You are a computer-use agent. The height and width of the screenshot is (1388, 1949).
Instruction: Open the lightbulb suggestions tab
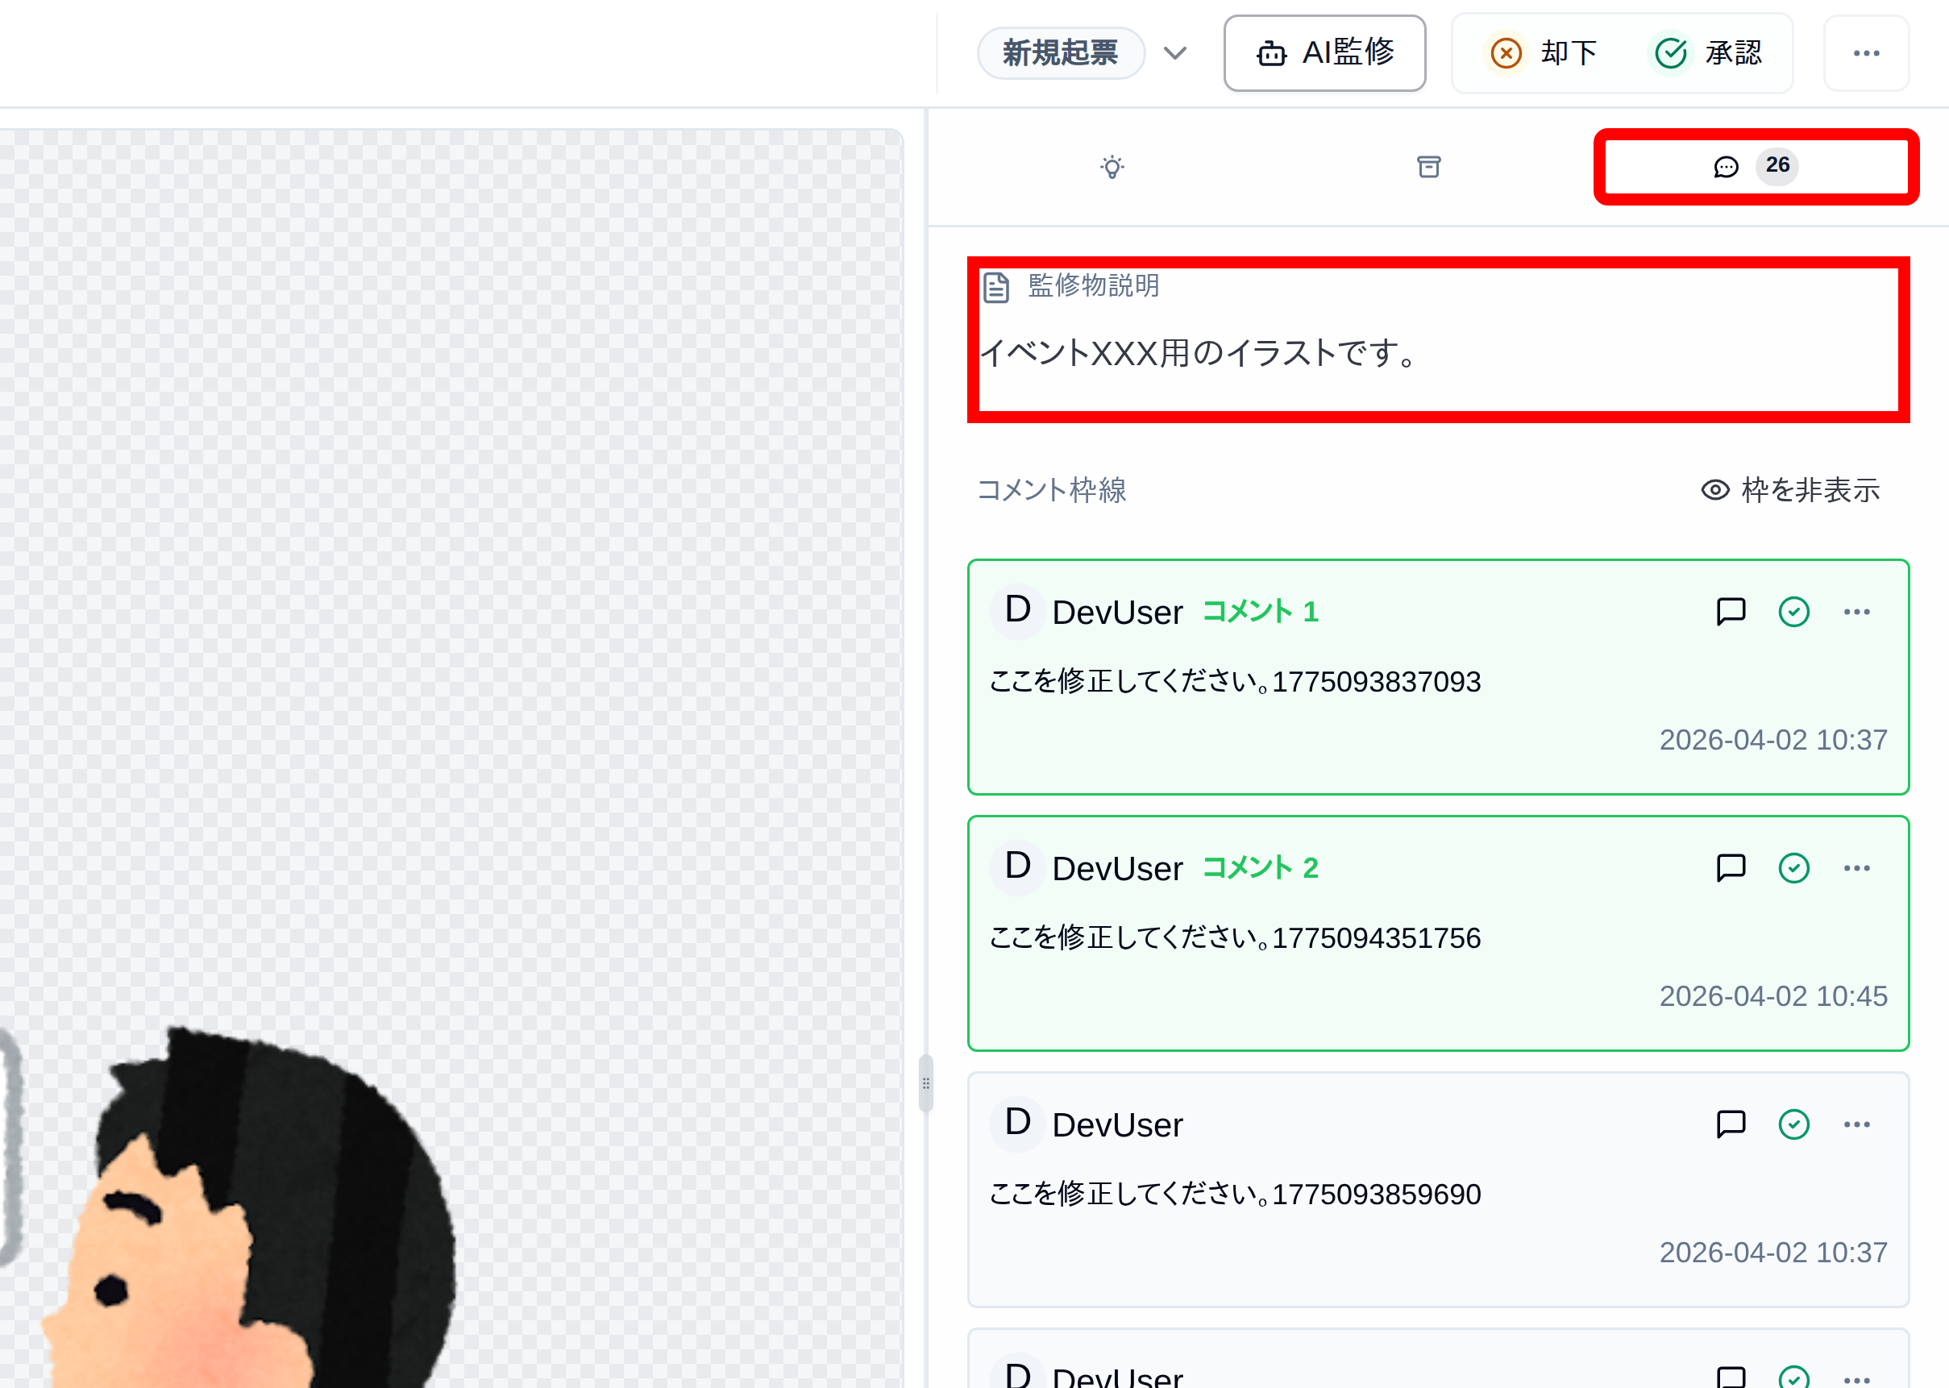[1112, 167]
